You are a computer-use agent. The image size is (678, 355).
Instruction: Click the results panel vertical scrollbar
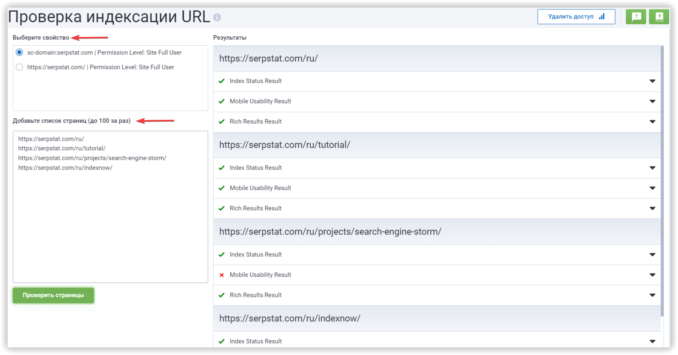pos(662,181)
